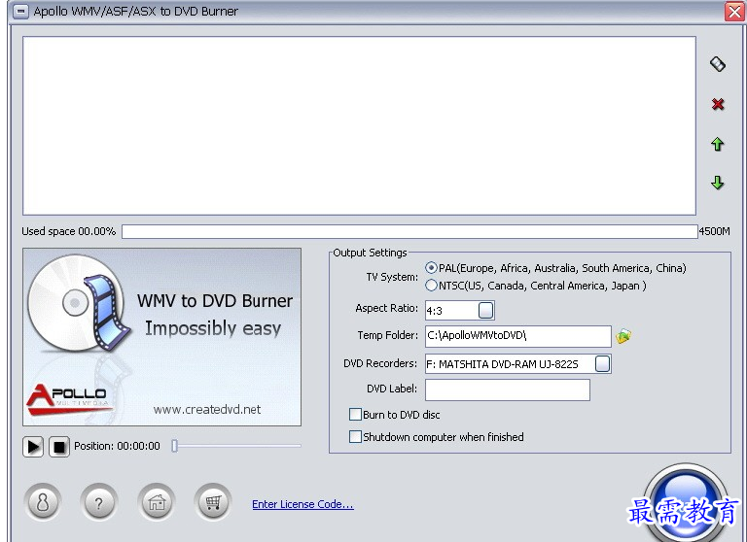Select NTSC TV system radio button
The image size is (747, 542).
tap(431, 286)
